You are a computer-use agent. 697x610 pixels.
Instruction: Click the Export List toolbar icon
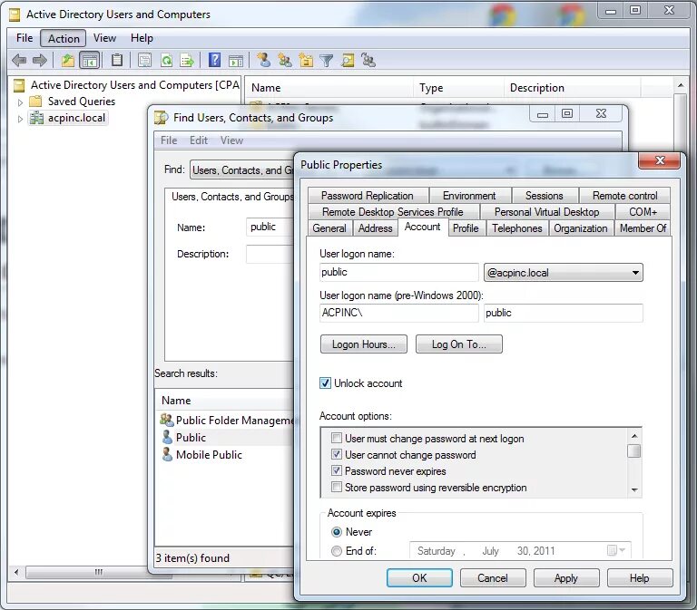(187, 60)
